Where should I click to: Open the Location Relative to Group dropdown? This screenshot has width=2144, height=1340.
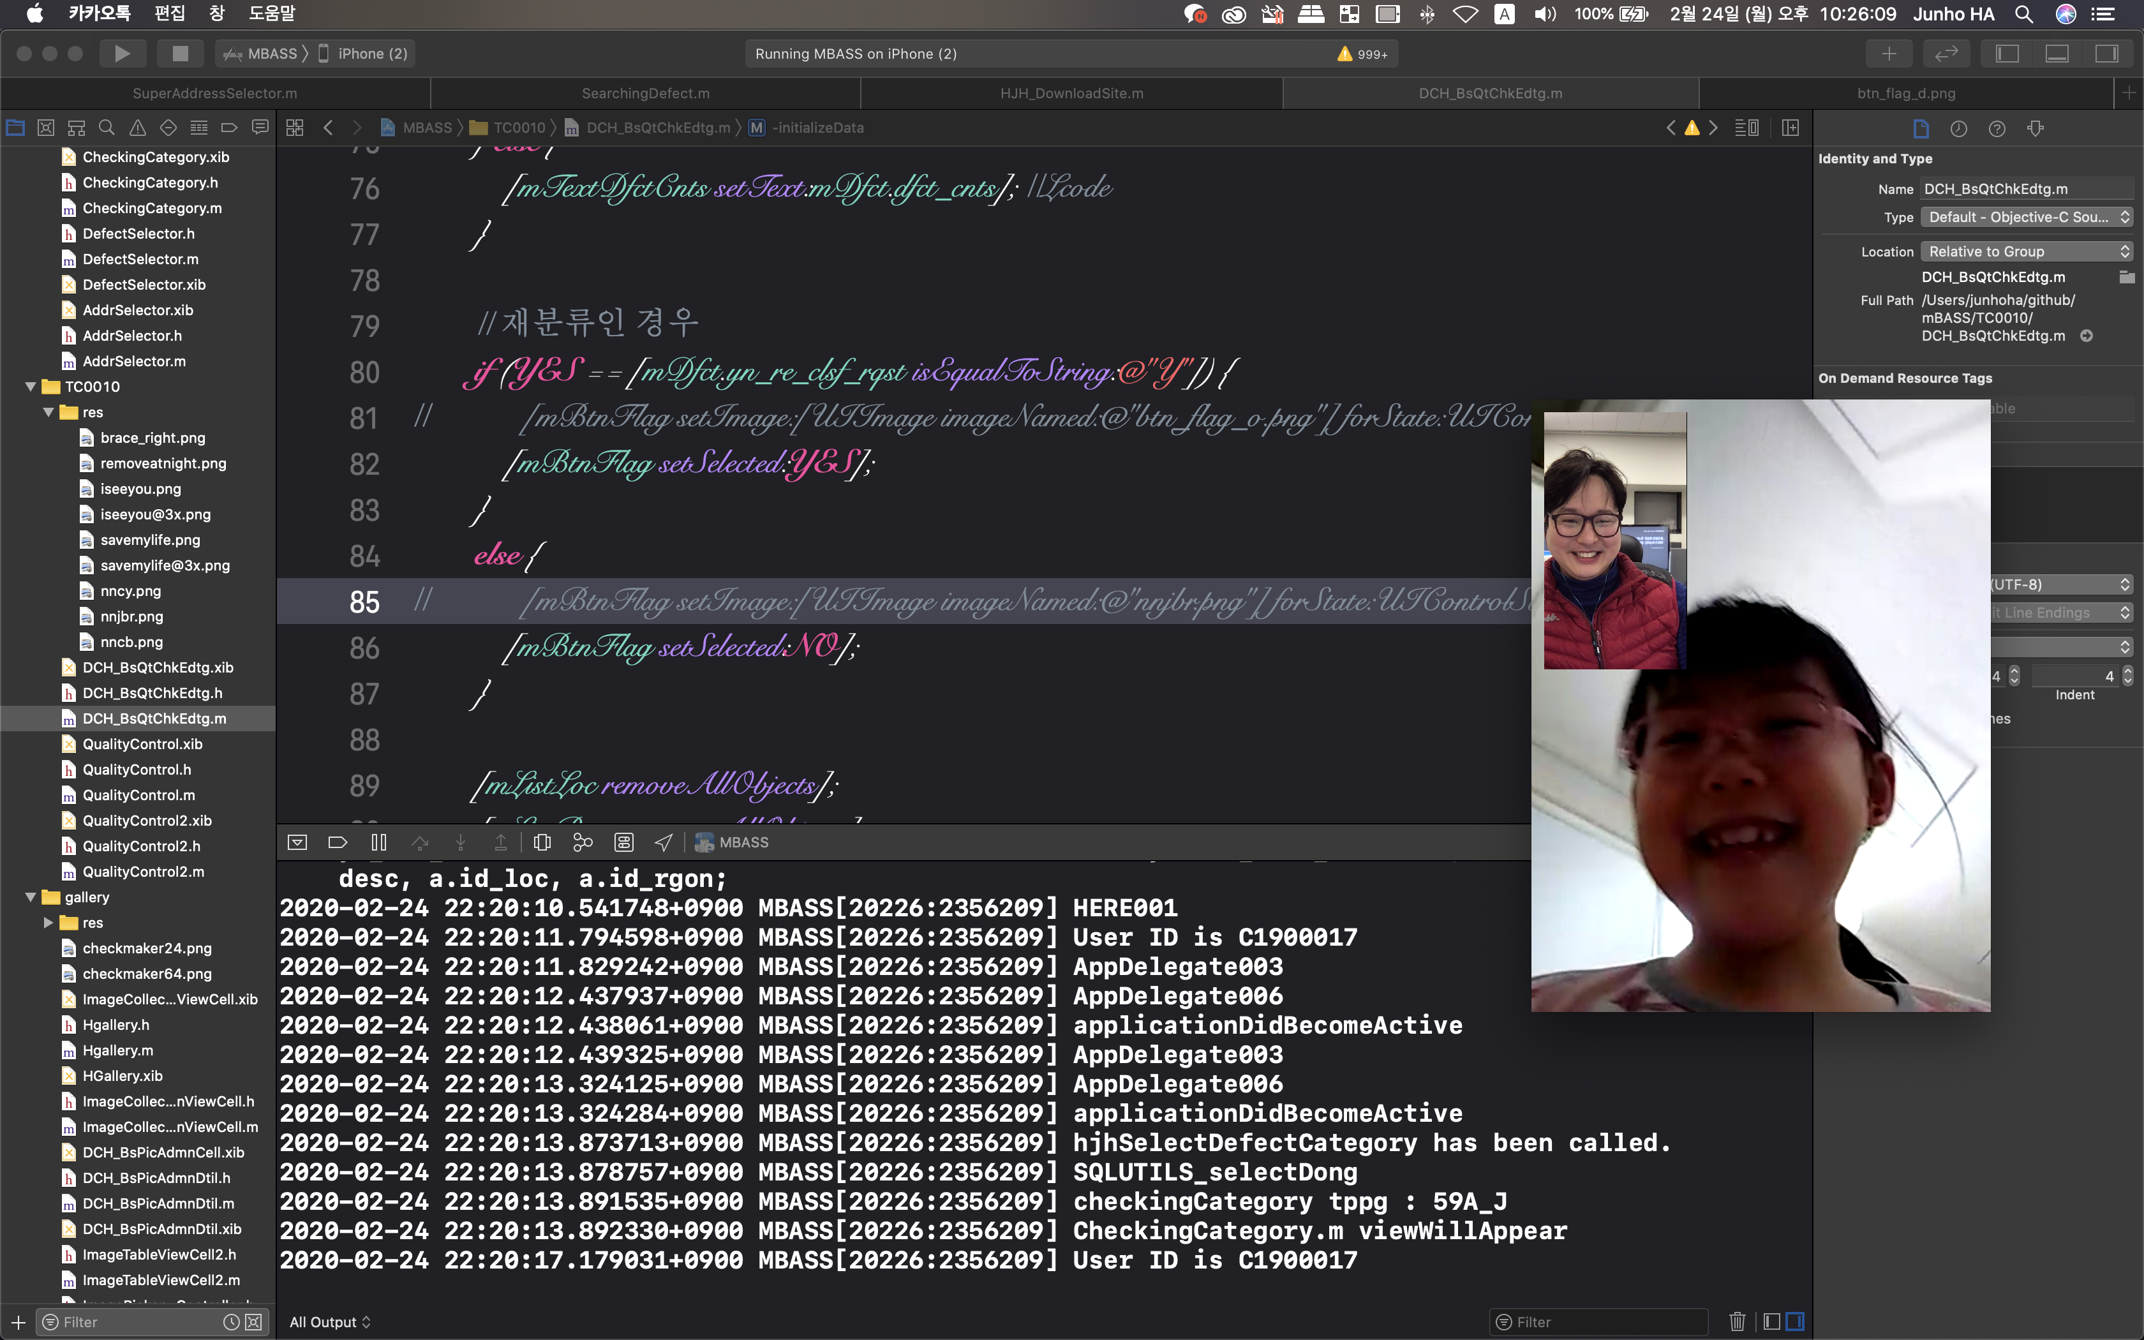tap(2025, 251)
